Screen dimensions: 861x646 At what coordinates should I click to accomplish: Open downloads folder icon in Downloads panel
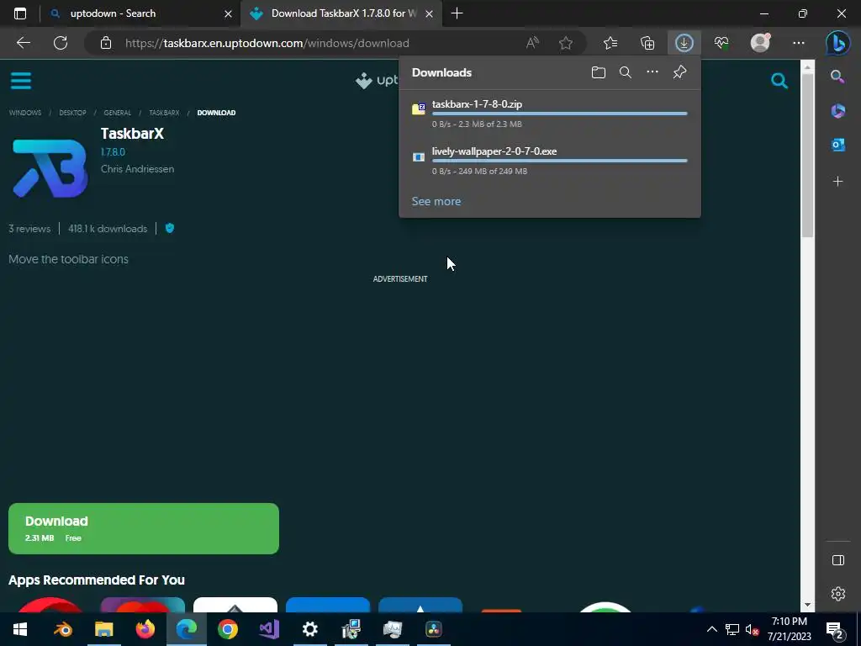(x=599, y=72)
